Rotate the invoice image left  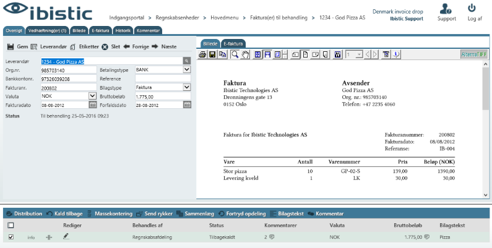tap(295, 54)
